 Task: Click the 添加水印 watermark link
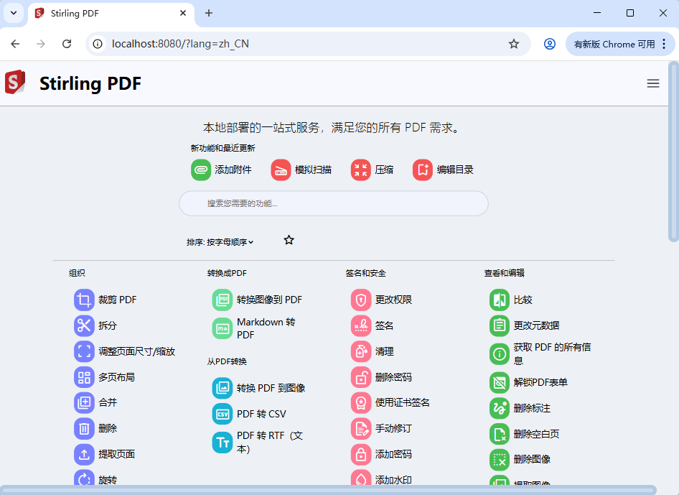coord(393,480)
